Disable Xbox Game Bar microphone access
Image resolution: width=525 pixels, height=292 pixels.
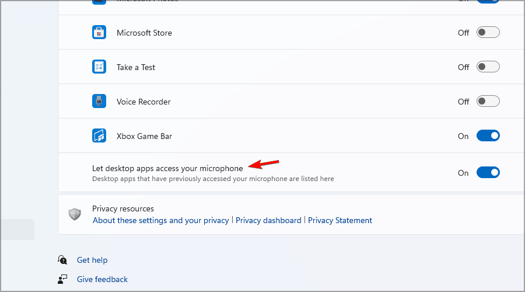coord(488,135)
